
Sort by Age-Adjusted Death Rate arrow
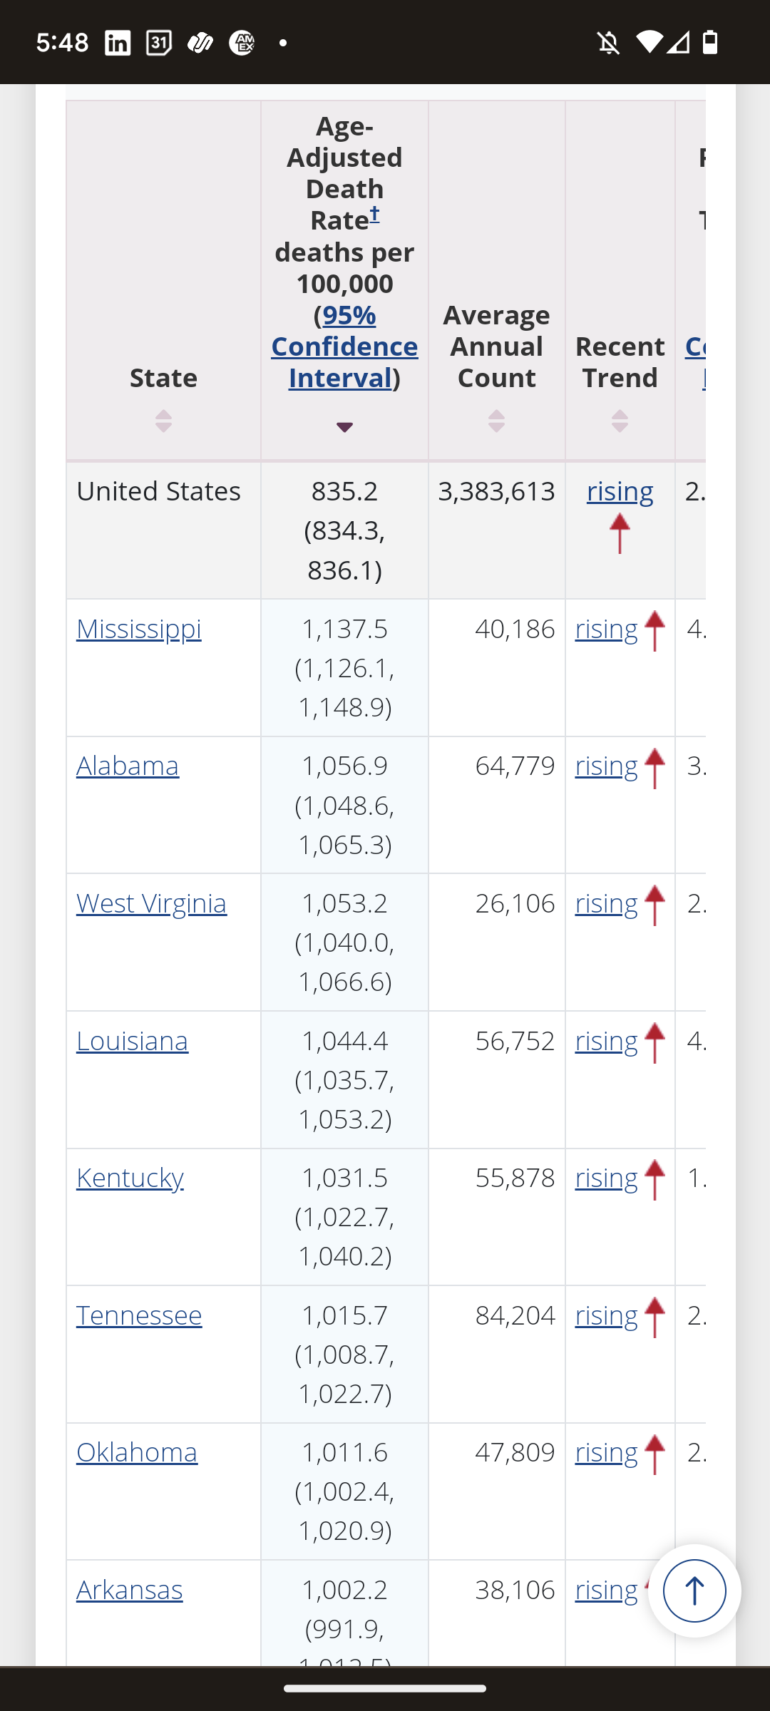coord(344,427)
